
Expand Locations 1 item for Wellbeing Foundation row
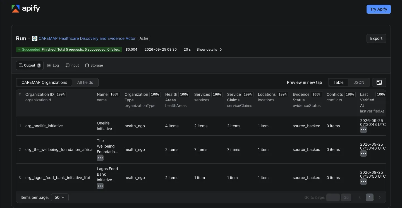263,150
